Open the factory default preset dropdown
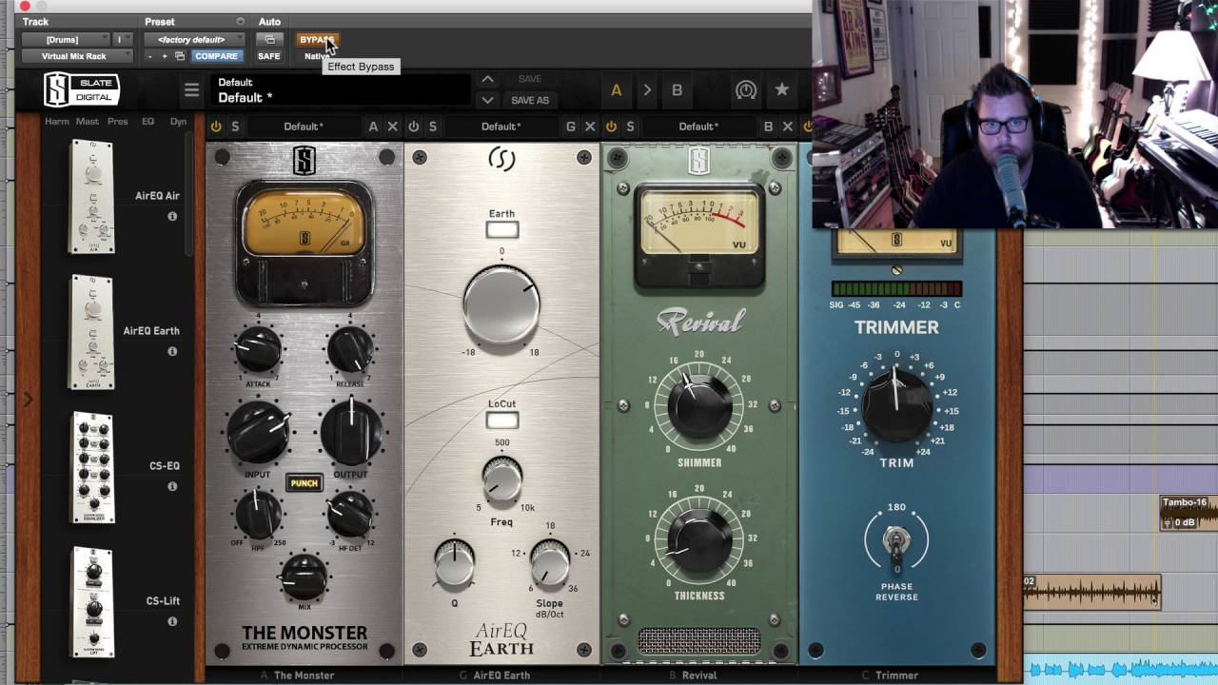The height and width of the screenshot is (685, 1218). (194, 40)
